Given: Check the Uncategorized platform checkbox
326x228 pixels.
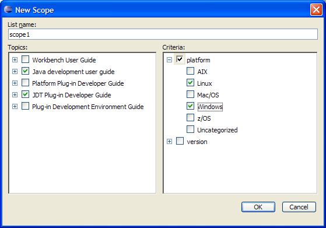Looking at the screenshot, I should click(190, 129).
